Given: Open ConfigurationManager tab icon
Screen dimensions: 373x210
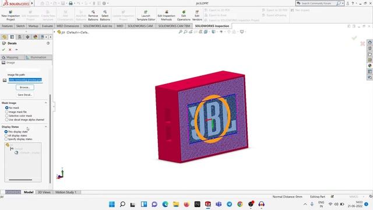Looking at the screenshot, I should (20, 37).
